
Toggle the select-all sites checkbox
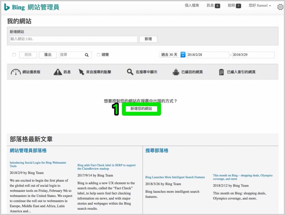[x=14, y=55]
